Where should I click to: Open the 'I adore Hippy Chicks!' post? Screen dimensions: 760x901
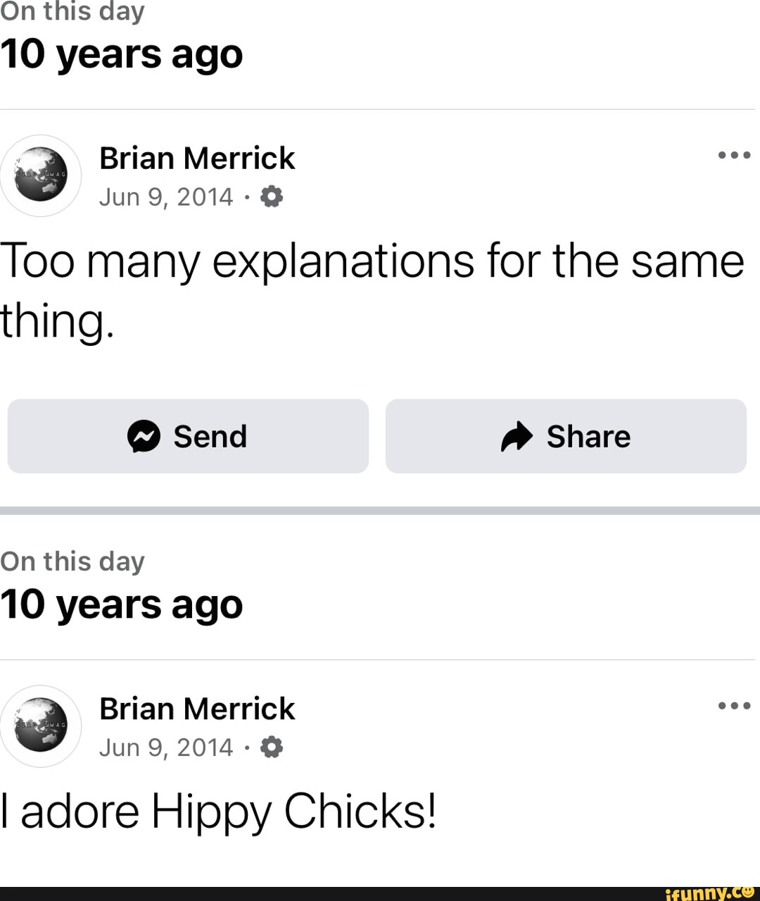[x=219, y=812]
